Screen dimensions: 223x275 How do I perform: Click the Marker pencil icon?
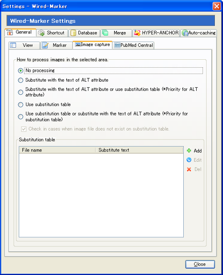click(45, 45)
